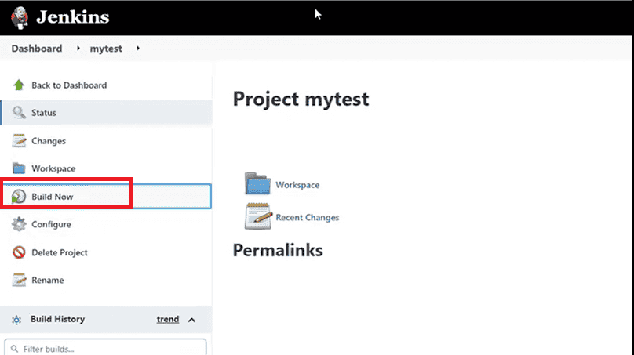634x355 pixels.
Task: Select the Configure menu item
Action: point(51,225)
